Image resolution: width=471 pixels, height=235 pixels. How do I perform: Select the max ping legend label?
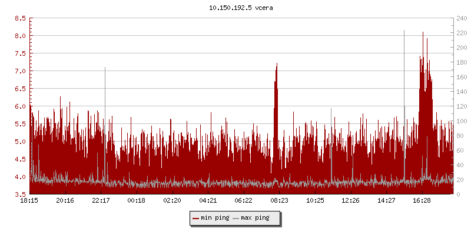click(x=255, y=218)
